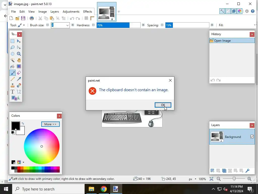Select the Shapes tool

(16, 98)
